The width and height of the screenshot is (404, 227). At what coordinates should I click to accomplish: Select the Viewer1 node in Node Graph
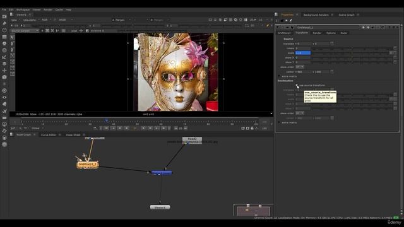pyautogui.click(x=160, y=207)
